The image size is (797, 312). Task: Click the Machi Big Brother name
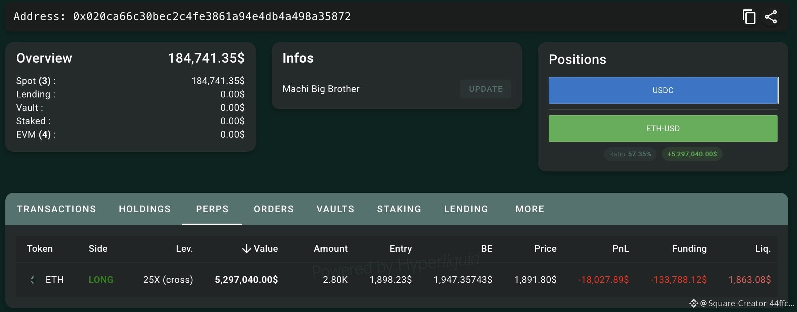pyautogui.click(x=321, y=89)
